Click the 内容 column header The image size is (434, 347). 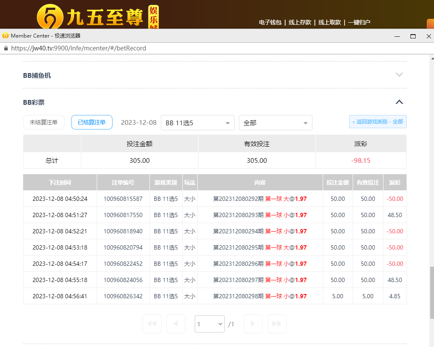(260, 182)
